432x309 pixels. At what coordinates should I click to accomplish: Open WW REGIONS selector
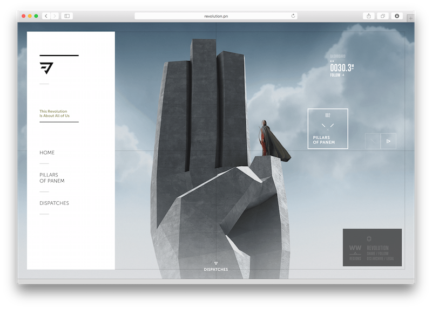coord(355,252)
